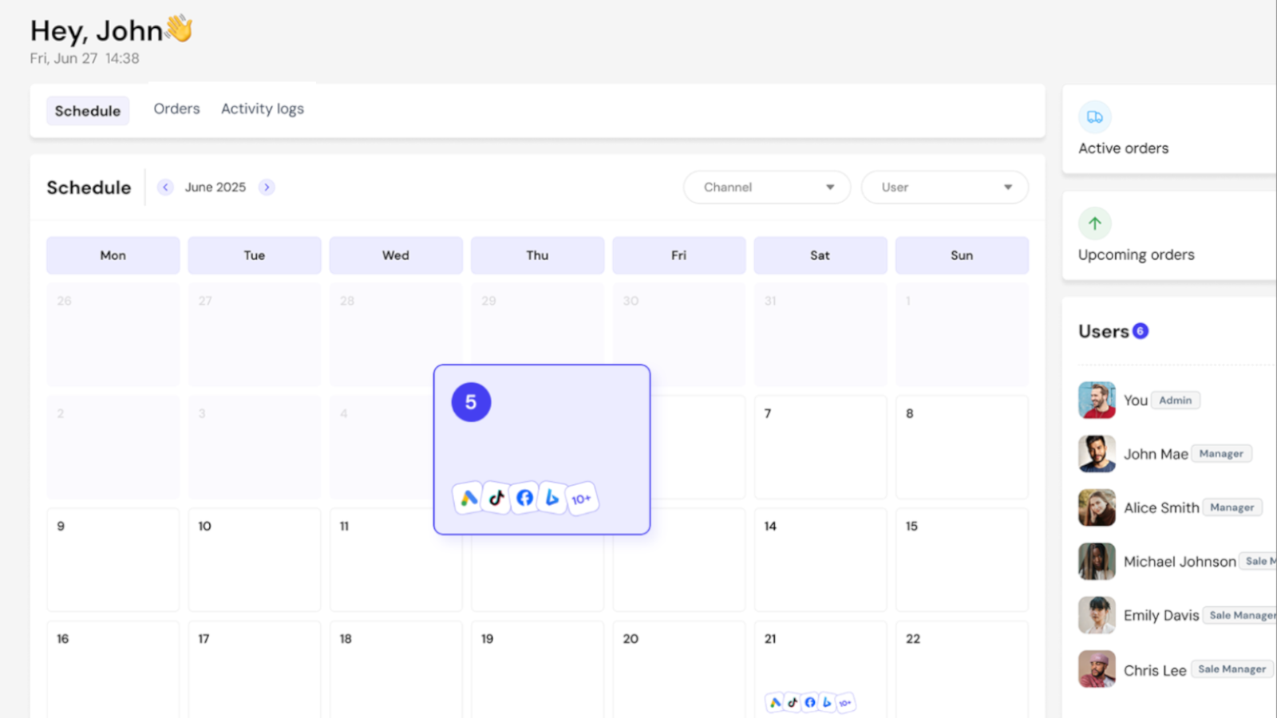Click the Facebook icon in day 5 popup
This screenshot has width=1277, height=718.
coord(524,498)
